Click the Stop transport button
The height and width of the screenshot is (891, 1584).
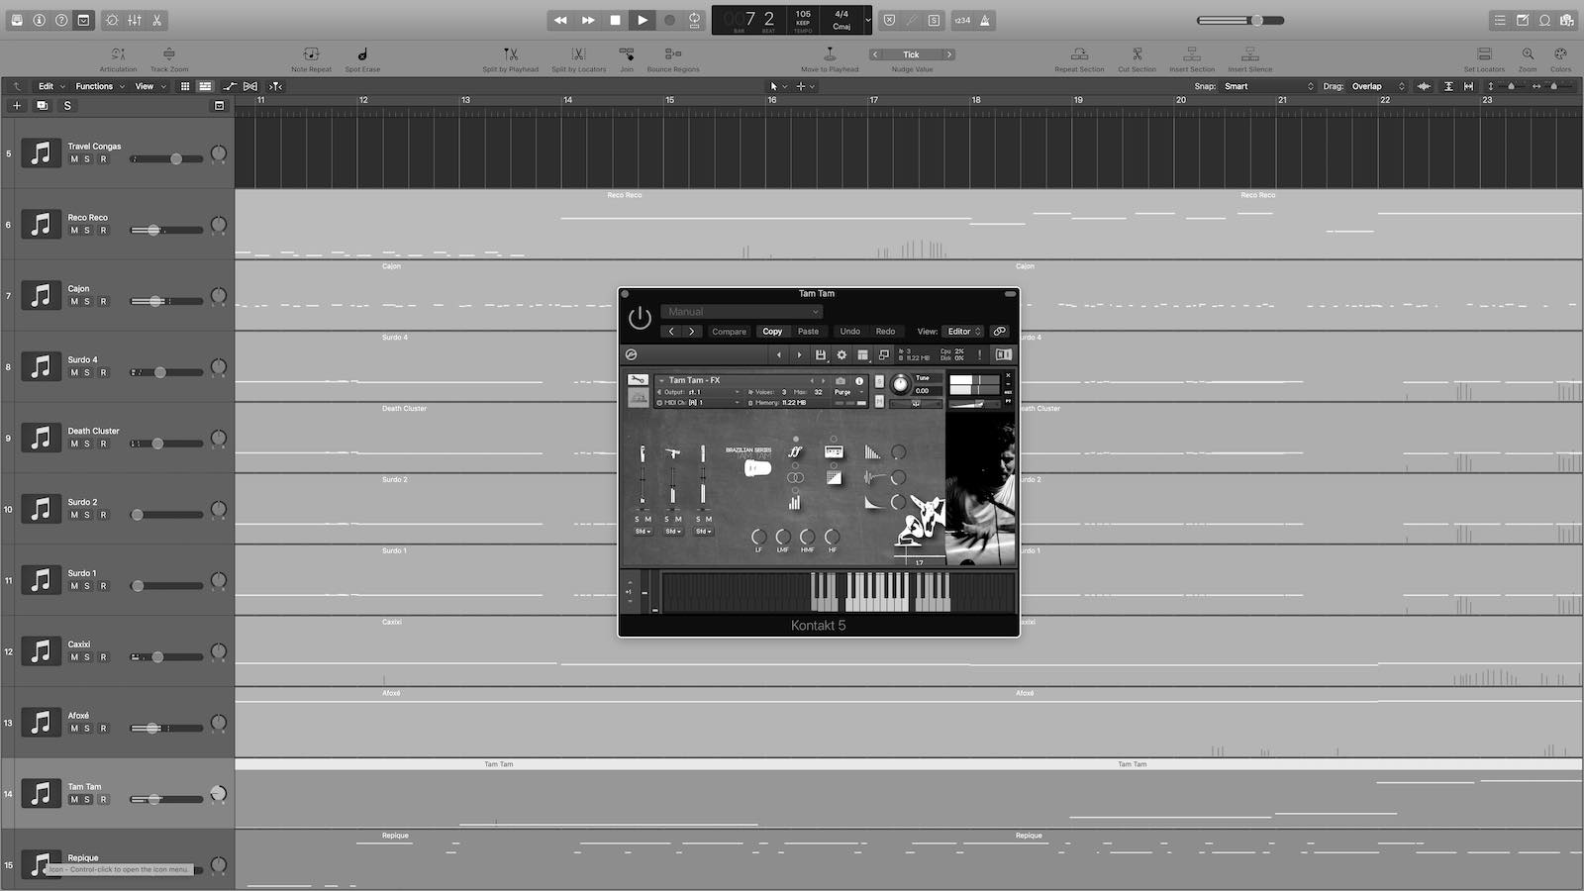pyautogui.click(x=615, y=20)
